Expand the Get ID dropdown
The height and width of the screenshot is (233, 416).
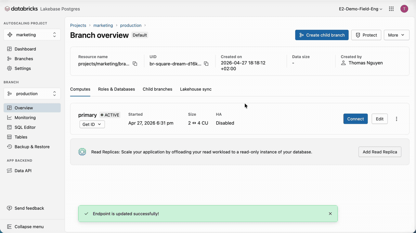pos(92,124)
